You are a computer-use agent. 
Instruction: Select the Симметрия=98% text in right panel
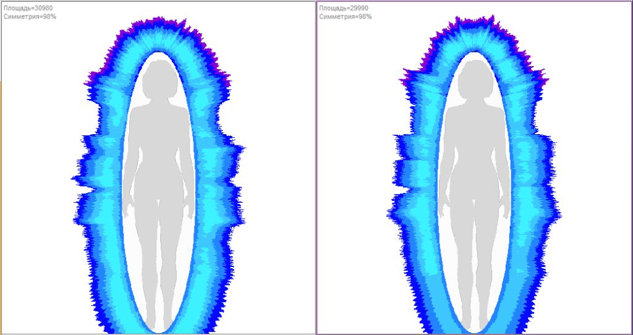point(346,17)
